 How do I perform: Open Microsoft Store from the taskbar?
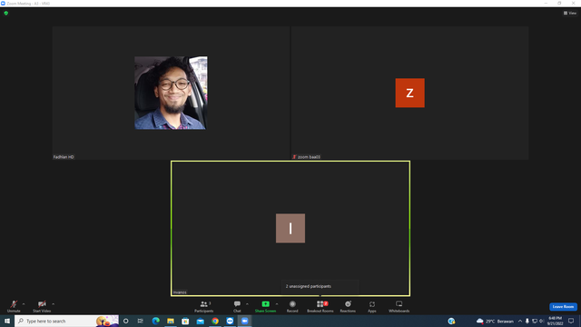(x=185, y=321)
